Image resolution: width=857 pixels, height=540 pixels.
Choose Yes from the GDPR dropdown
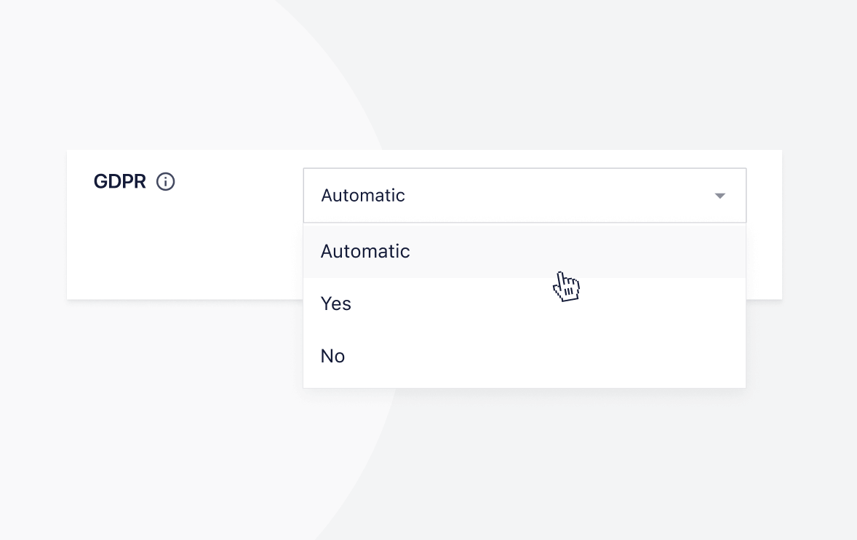pyautogui.click(x=335, y=303)
